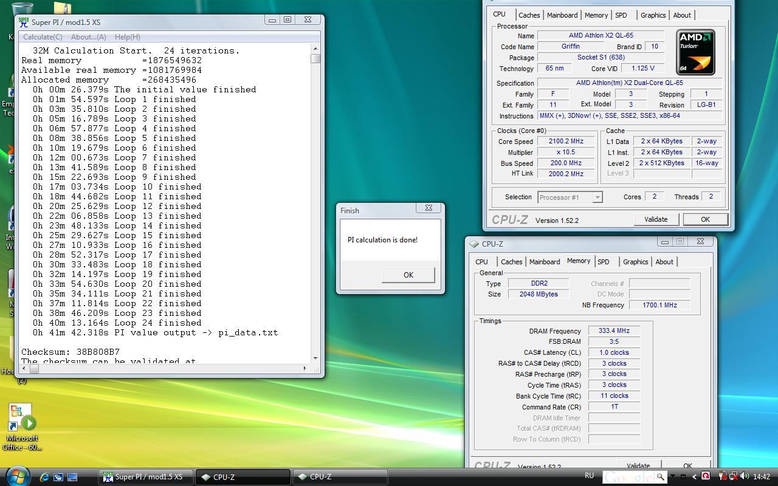
Task: Click Super PI vertical scrollbar up arrow
Action: click(315, 49)
